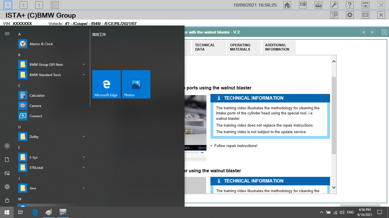This screenshot has width=389, height=218.
Task: Select ISTA session tab 2
Action: pos(24,5)
